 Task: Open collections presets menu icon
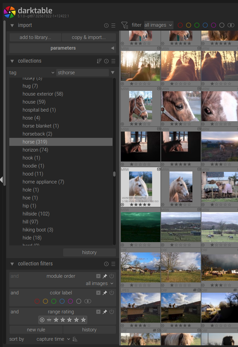coord(113,61)
